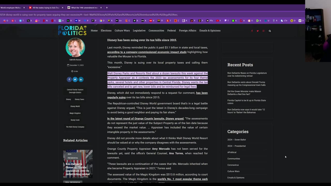Select the Central Florida Tourism Oversight District tag
Image resolution: width=331 pixels, height=186 pixels.
[x=75, y=91]
